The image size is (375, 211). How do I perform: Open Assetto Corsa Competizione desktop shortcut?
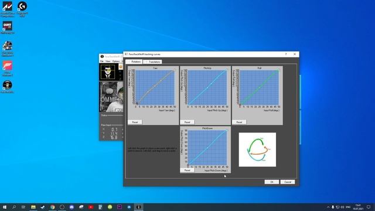(8, 9)
